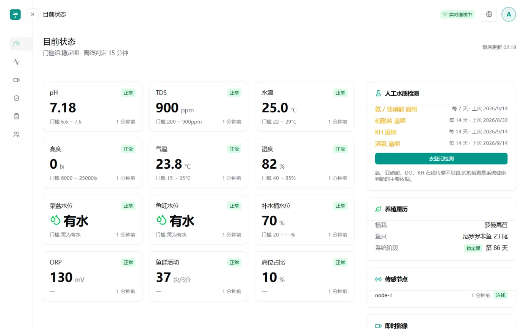Open the ORP reading 130 mV
This screenshot has width=526, height=329.
[x=67, y=277]
